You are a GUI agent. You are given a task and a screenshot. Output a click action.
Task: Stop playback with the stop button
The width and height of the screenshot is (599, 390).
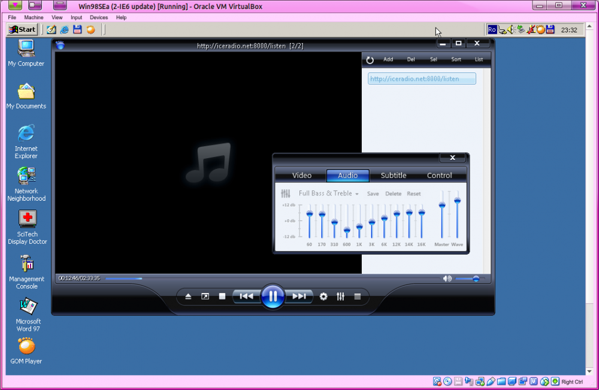tap(222, 297)
